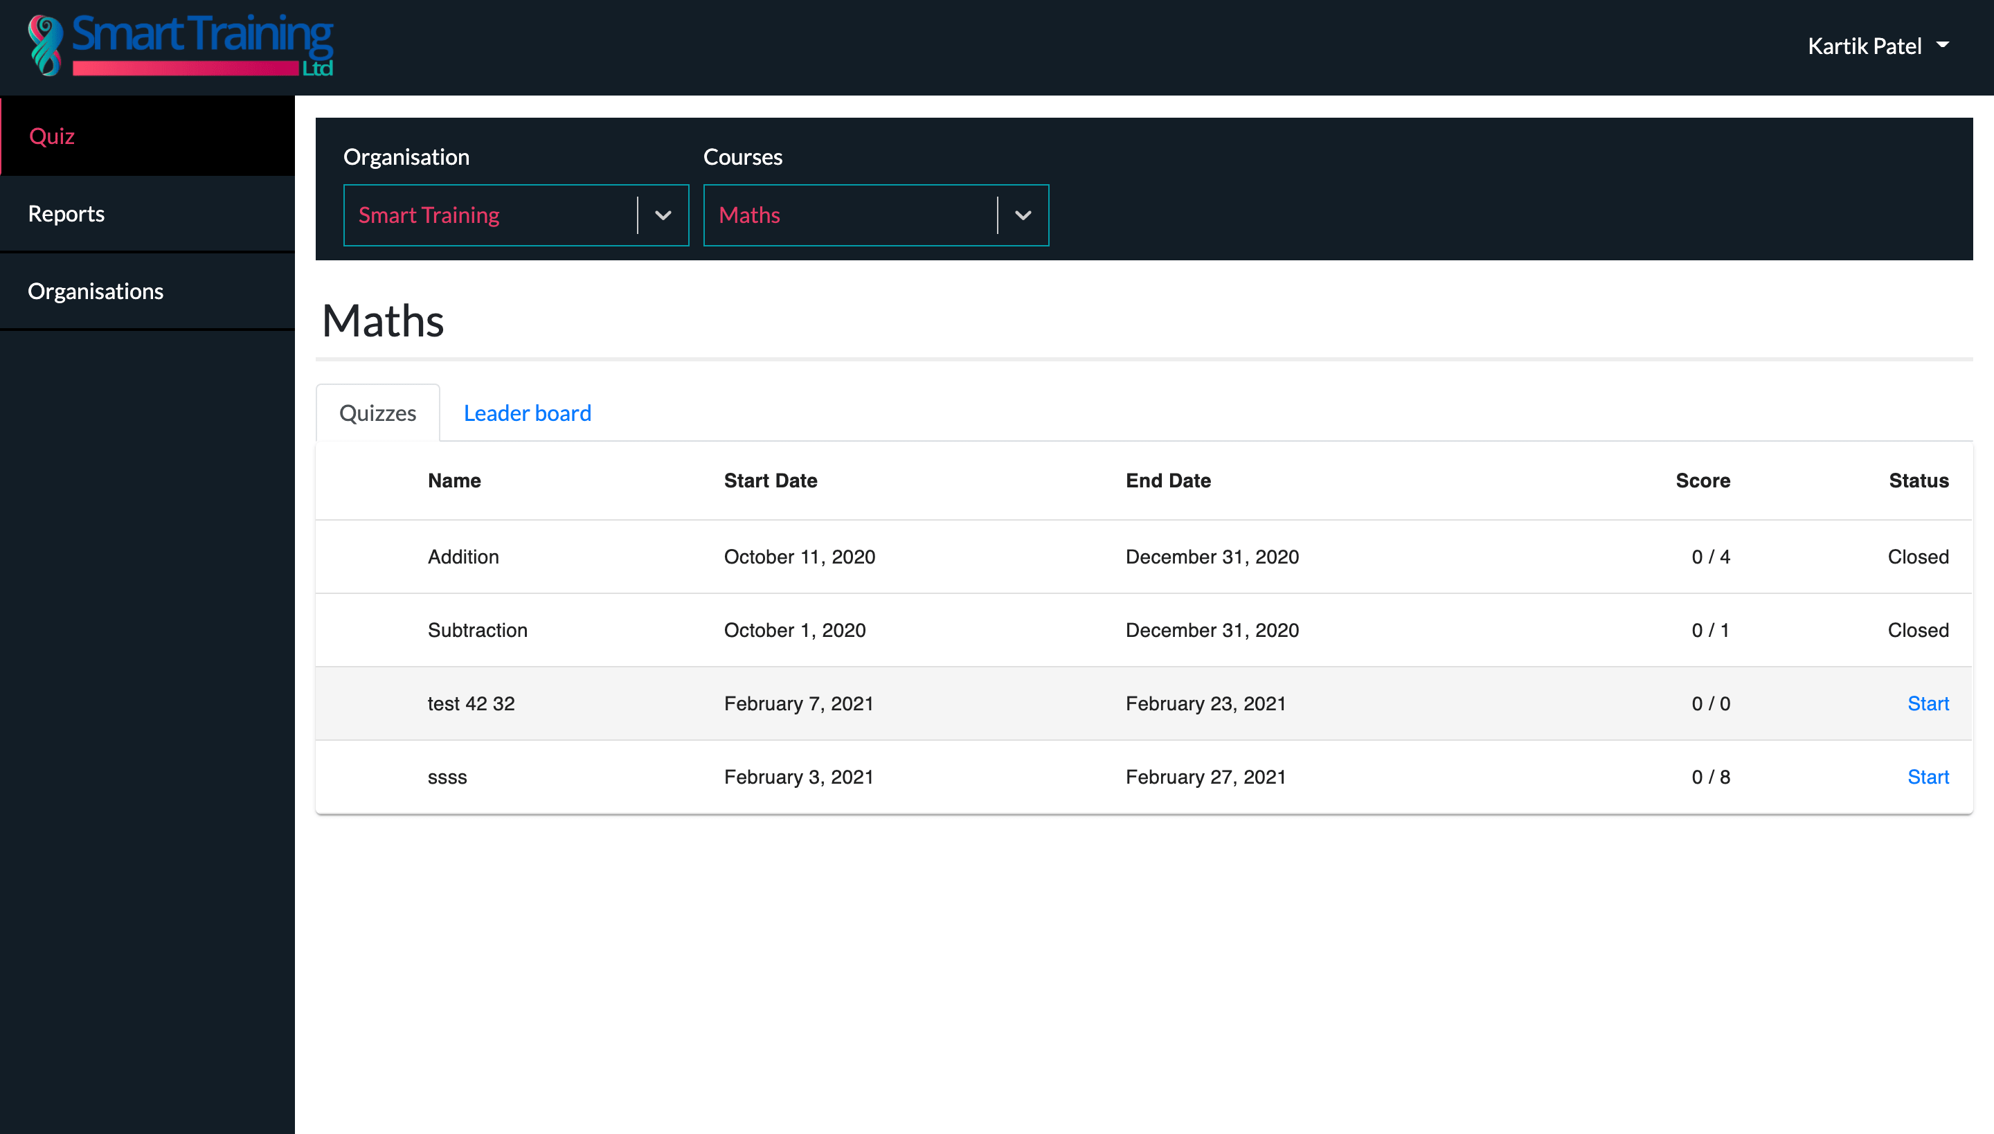Select the Subtraction quiz name
Viewport: 1994px width, 1134px height.
tap(478, 630)
